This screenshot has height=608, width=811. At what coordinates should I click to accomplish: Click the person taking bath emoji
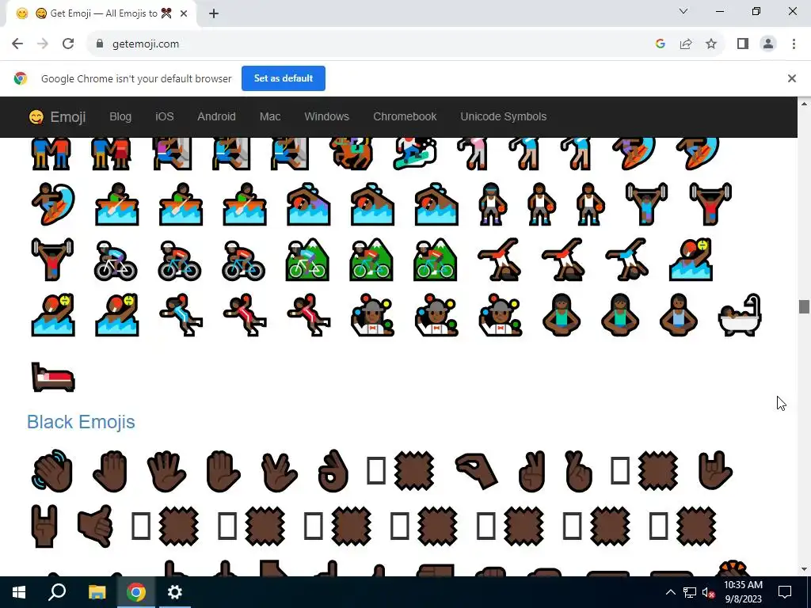740,315
